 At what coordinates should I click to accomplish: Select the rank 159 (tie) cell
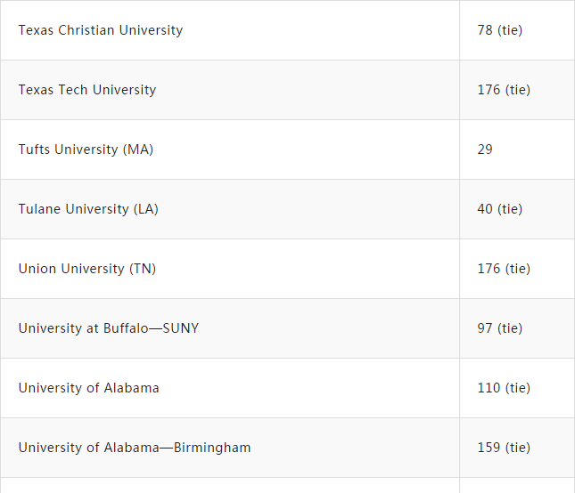504,448
